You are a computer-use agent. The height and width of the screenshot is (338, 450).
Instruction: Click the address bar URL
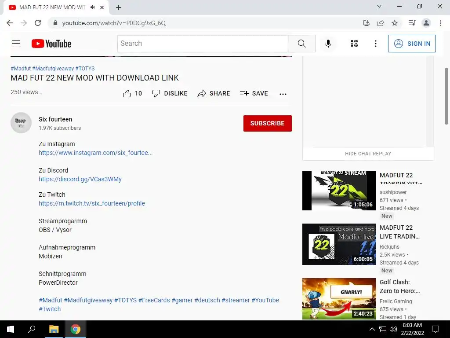114,23
